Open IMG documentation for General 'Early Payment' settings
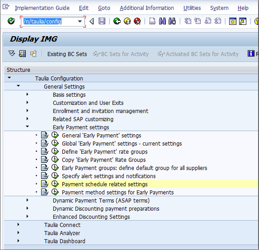 pos(45,135)
